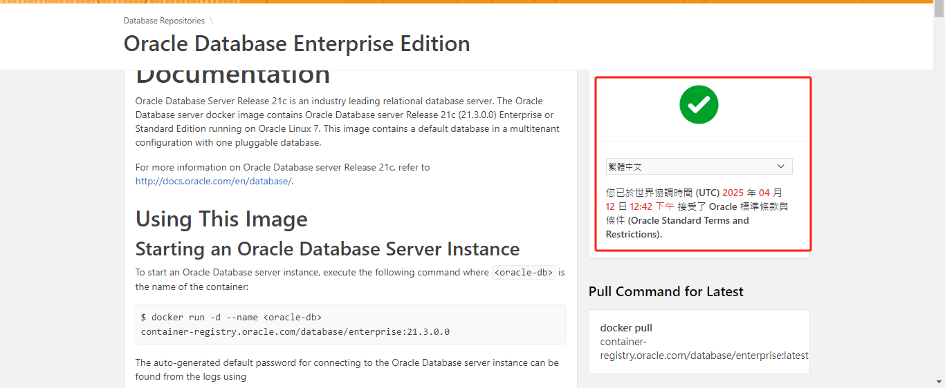Viewport: 945px width, 388px height.
Task: Open the language dropdown showing 繁體中文
Action: click(699, 166)
